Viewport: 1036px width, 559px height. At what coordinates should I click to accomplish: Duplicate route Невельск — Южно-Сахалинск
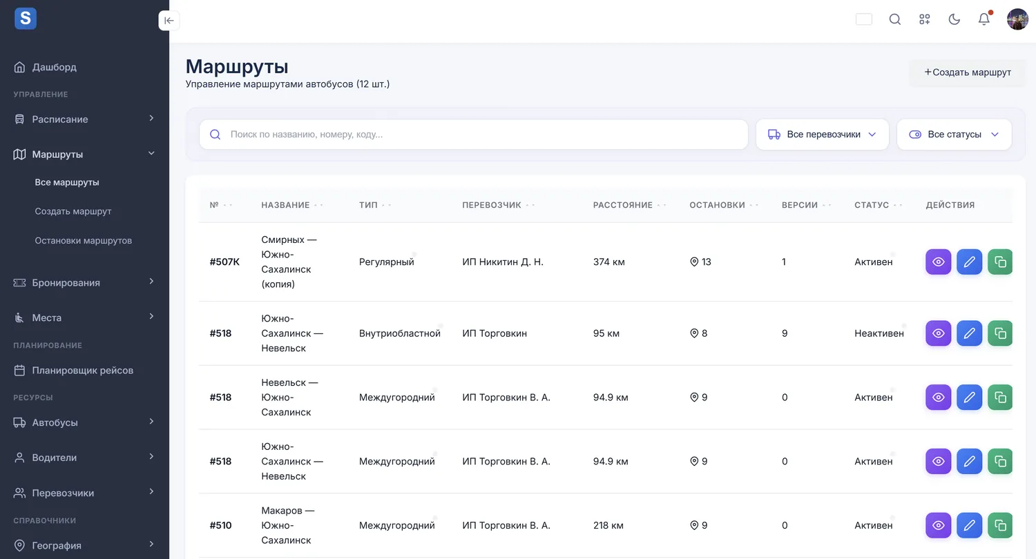coord(1000,398)
